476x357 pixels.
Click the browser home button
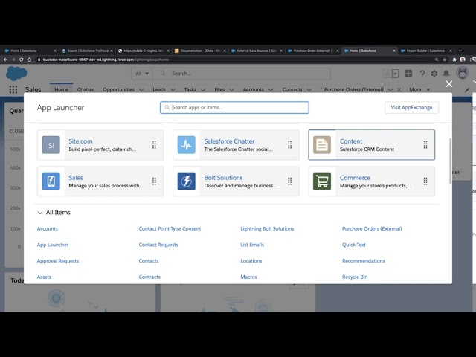click(29, 59)
